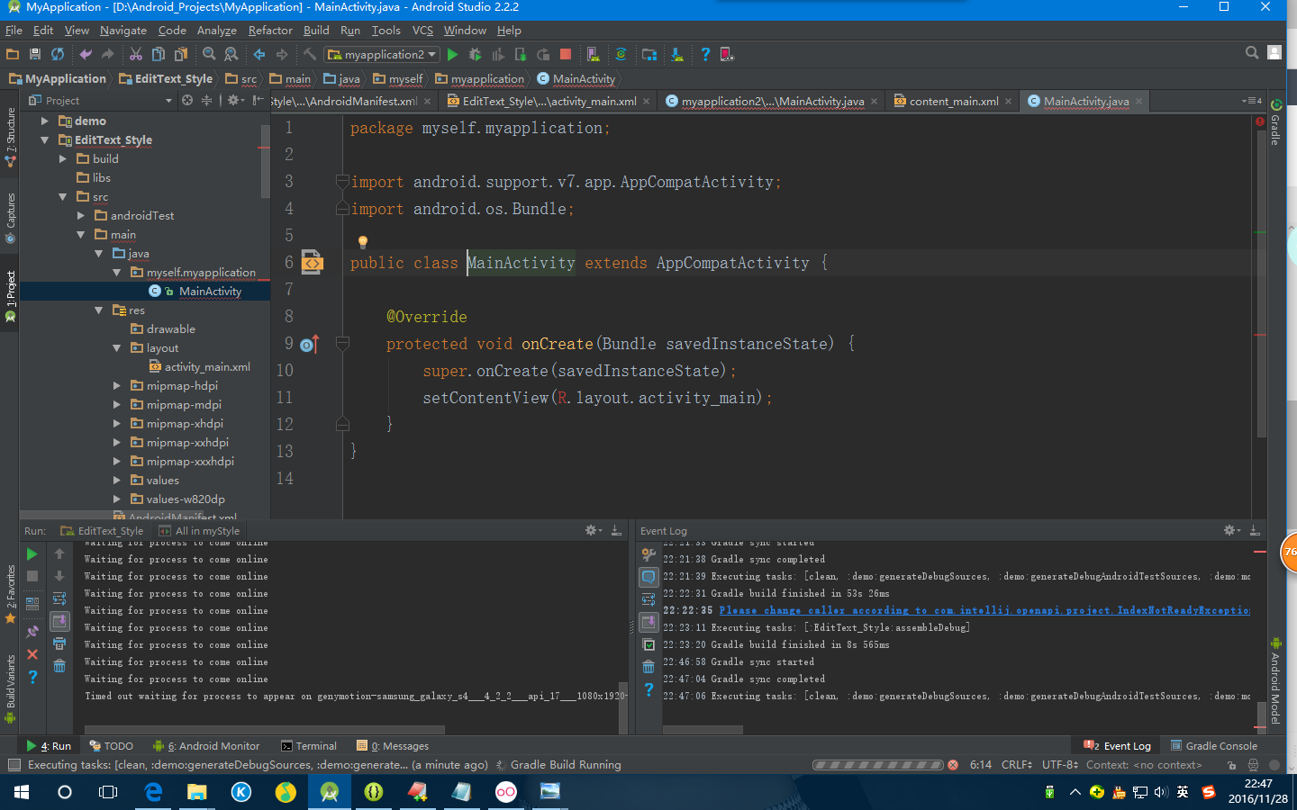Screen dimensions: 1297x810
Task: Toggle scroll-to-end in the Event Log
Action: coord(649,620)
